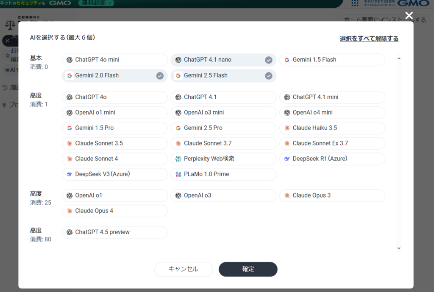Click DeepSeek whale icon on R1 (Azure)

coord(287,159)
